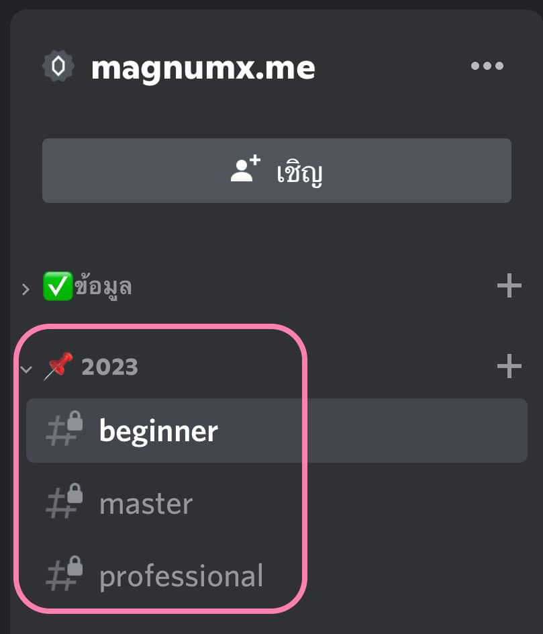
Task: Click the red pushpin emoji by 2023
Action: click(58, 366)
